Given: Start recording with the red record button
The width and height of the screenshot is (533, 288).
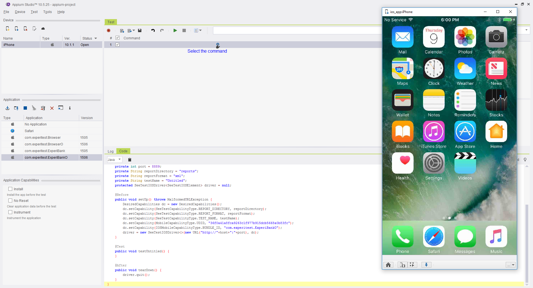Looking at the screenshot, I should (109, 30).
